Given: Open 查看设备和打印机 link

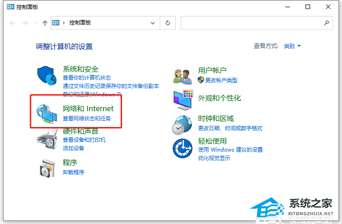Looking at the screenshot, I should pyautogui.click(x=84, y=140).
